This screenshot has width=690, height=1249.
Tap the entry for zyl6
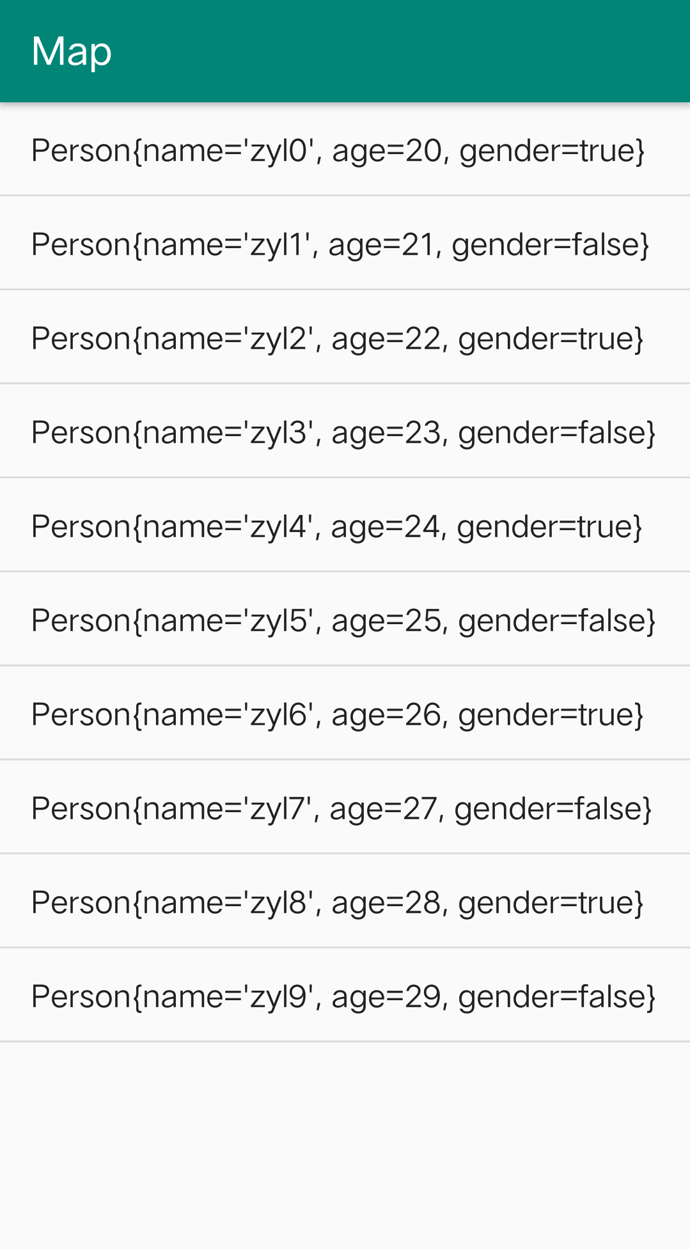pyautogui.click(x=337, y=715)
